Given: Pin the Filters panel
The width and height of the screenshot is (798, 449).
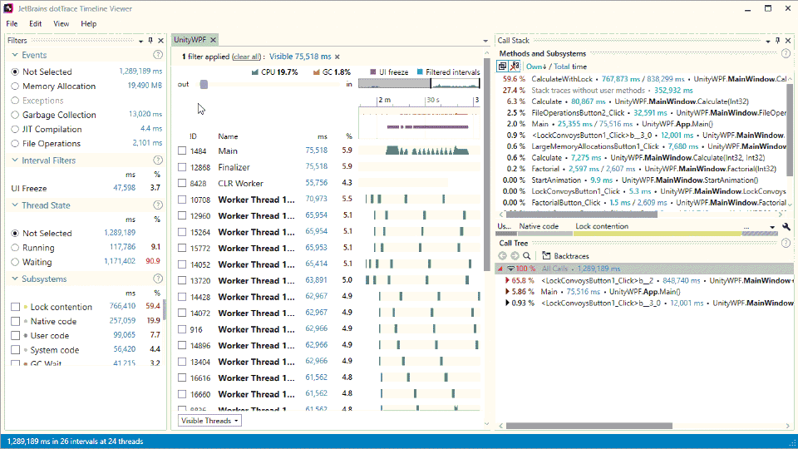Looking at the screenshot, I should tap(150, 40).
